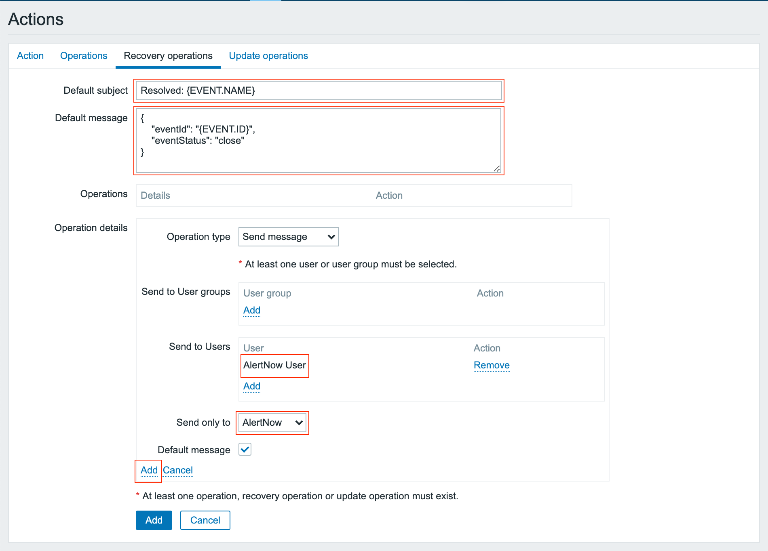Go to the Update operations tab
Viewport: 768px width, 551px height.
pyautogui.click(x=268, y=56)
